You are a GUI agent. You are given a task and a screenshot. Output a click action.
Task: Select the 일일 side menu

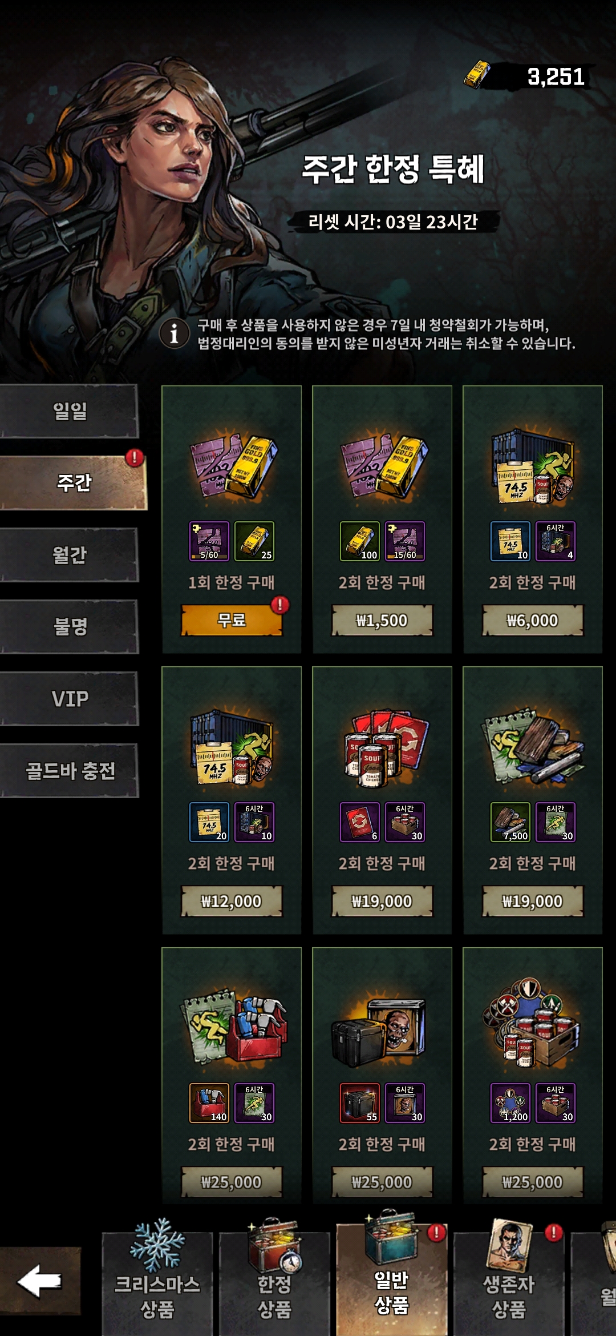point(69,411)
